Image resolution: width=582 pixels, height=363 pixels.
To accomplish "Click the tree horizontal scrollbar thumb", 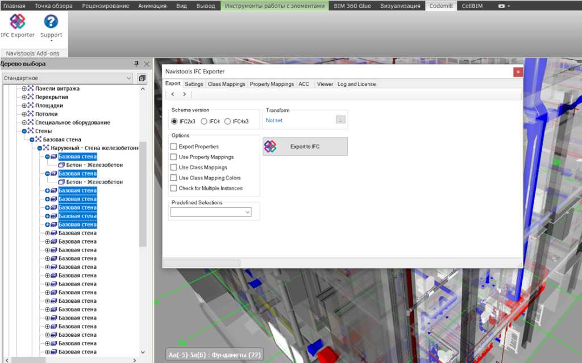I will click(x=28, y=360).
